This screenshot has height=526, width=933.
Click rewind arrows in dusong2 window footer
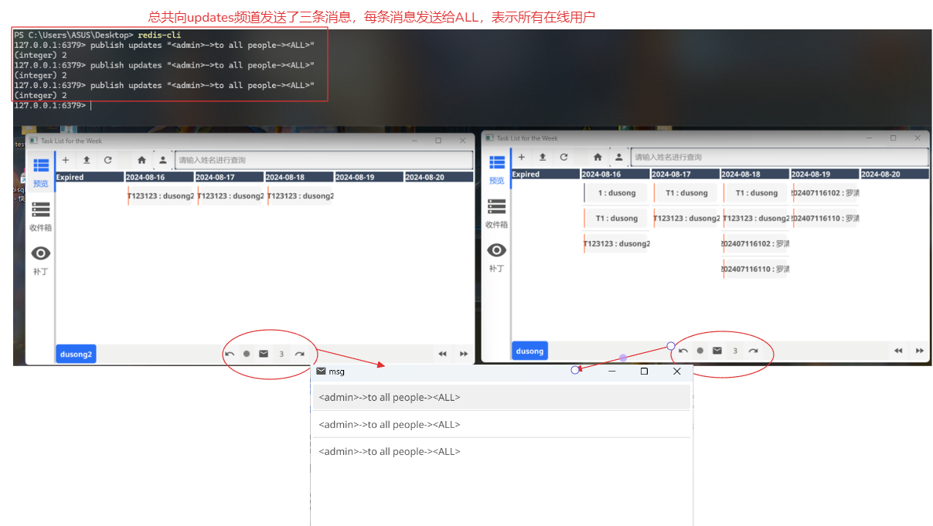[x=442, y=354]
